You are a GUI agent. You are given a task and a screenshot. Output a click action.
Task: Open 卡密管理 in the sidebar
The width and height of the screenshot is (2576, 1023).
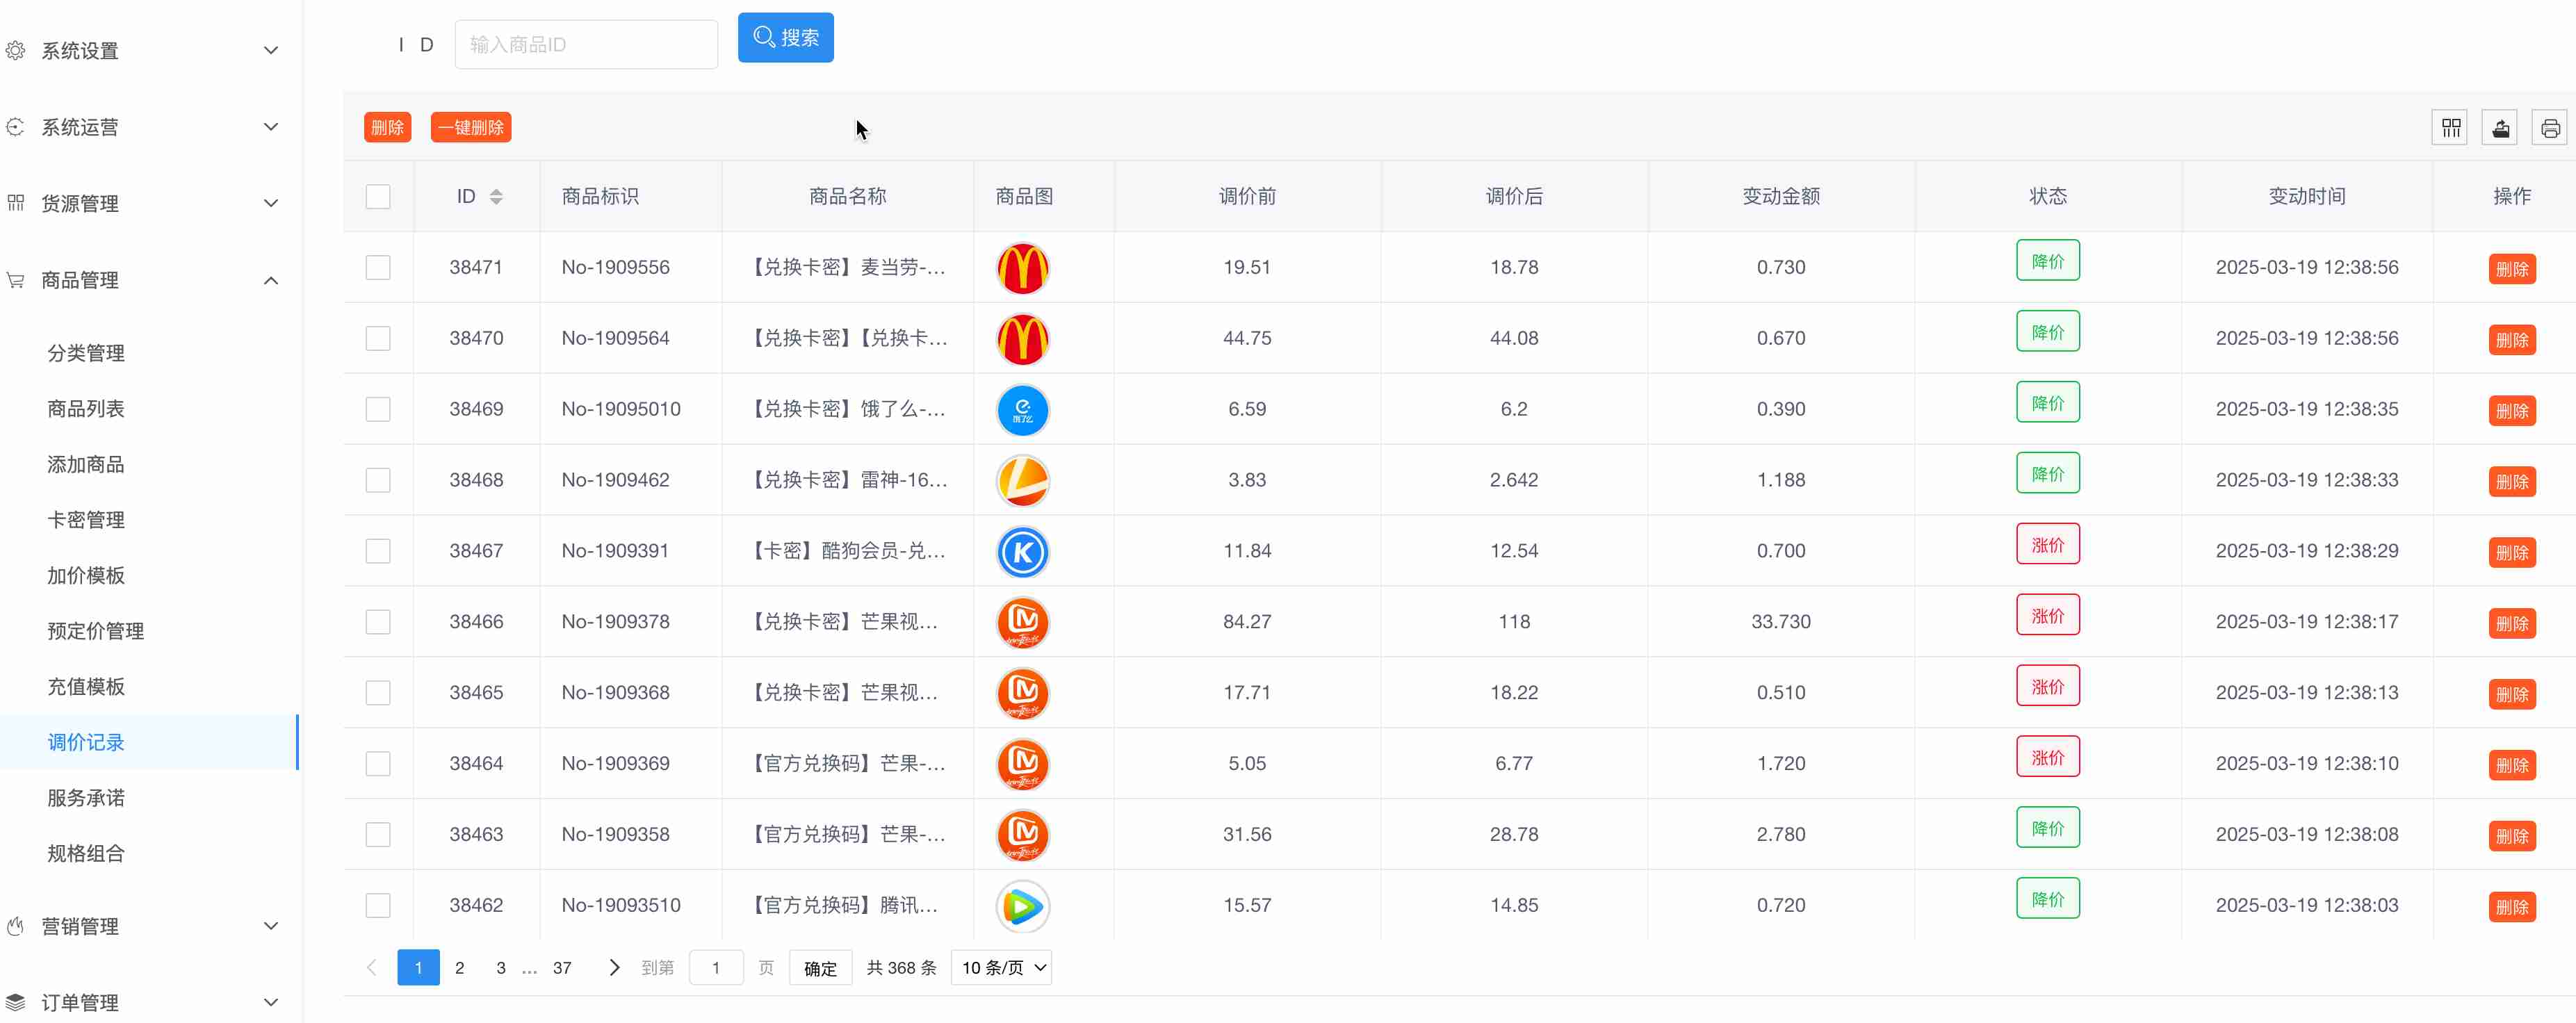pos(86,520)
